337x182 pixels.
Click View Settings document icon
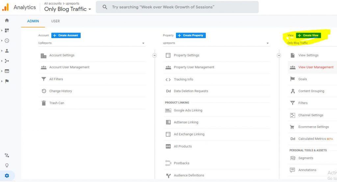293,56
